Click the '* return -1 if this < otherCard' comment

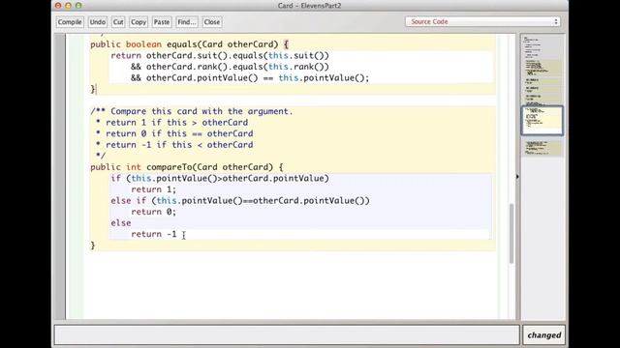tap(174, 145)
